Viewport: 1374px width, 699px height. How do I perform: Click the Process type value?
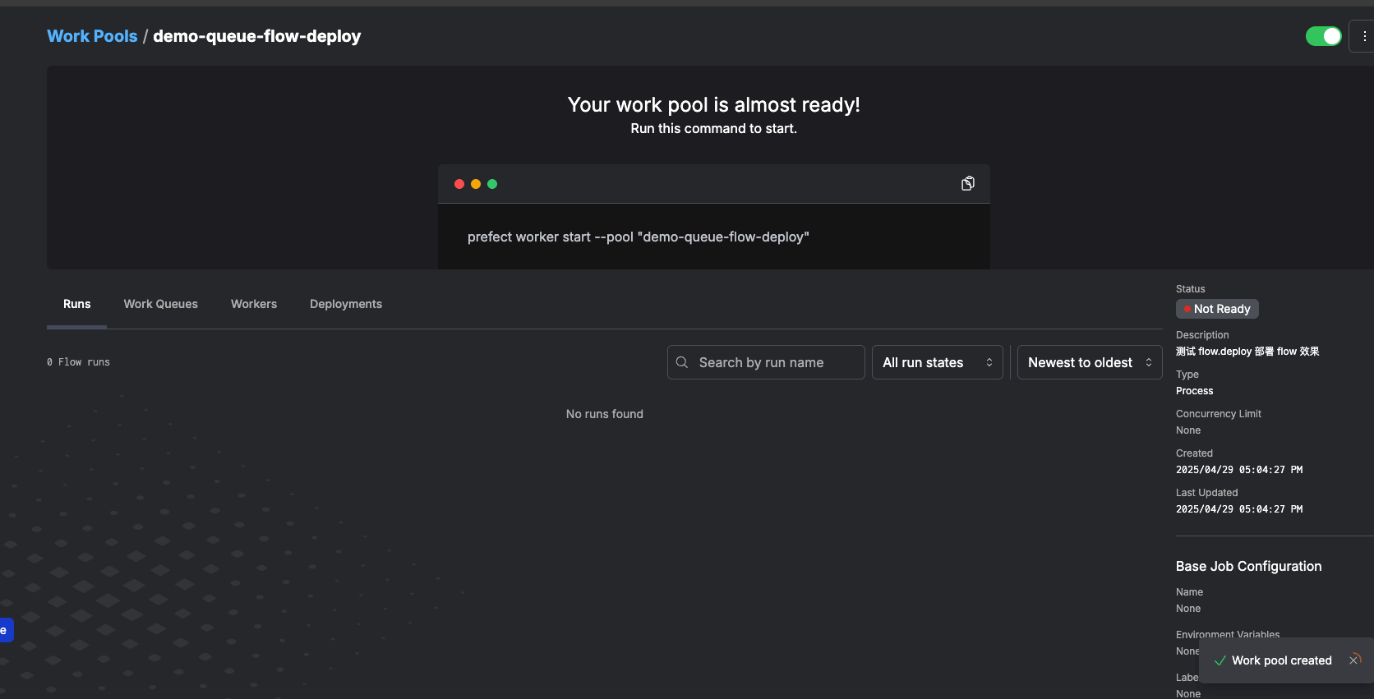click(x=1194, y=391)
